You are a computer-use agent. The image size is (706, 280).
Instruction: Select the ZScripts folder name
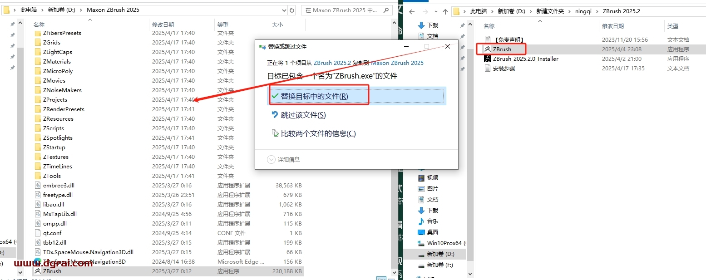click(x=54, y=128)
